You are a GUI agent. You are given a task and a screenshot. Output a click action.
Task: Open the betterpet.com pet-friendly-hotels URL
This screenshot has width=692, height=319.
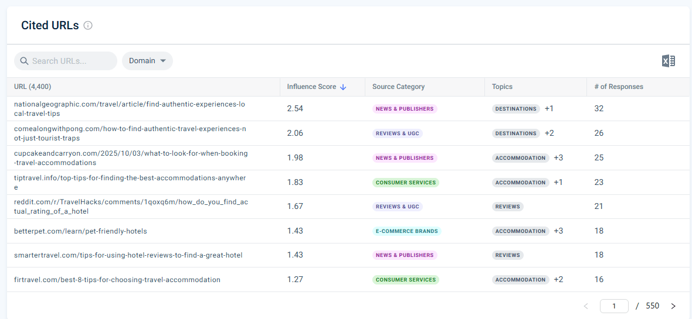pyautogui.click(x=80, y=231)
